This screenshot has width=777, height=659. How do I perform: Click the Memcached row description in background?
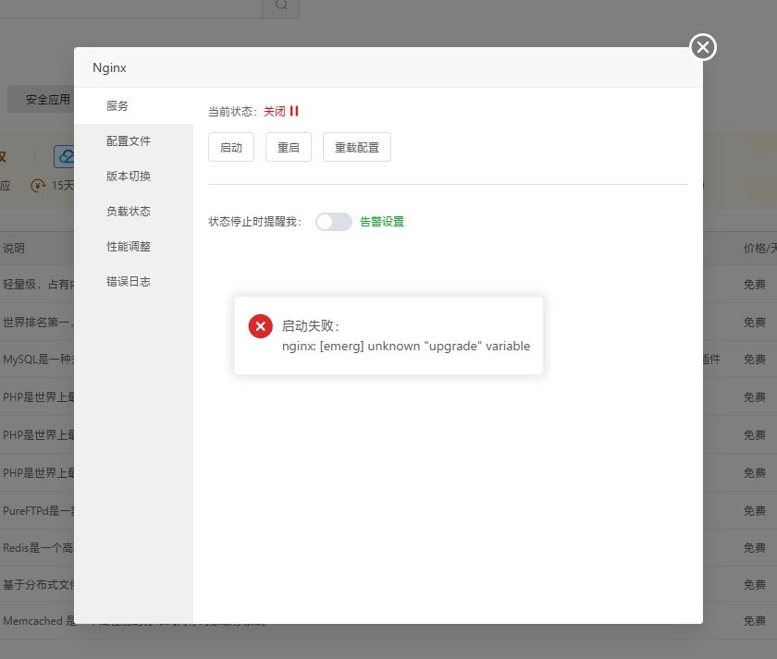coord(39,620)
